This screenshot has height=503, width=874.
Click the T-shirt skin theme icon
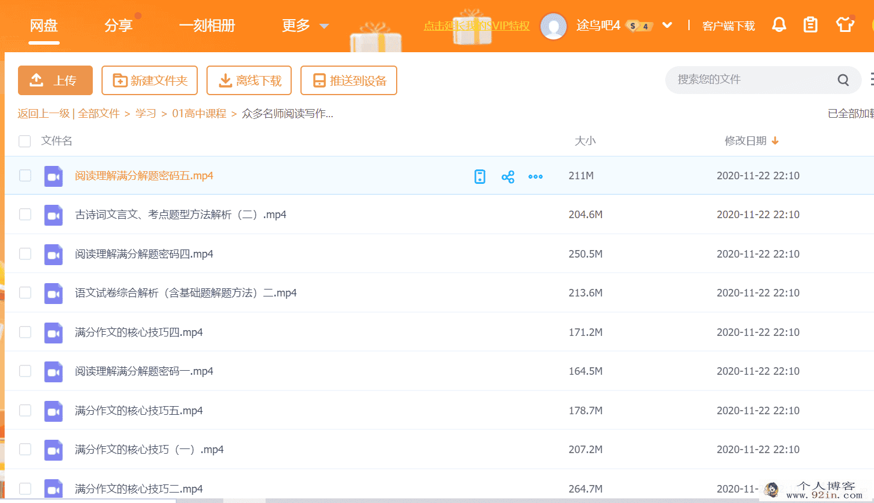(845, 25)
